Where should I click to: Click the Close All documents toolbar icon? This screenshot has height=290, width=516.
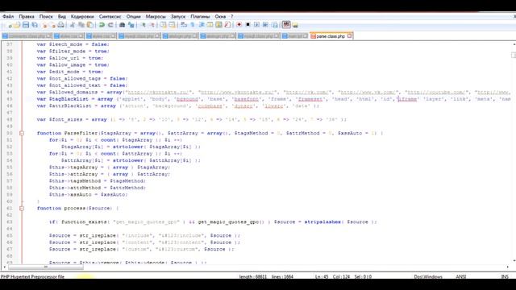pyautogui.click(x=52, y=25)
